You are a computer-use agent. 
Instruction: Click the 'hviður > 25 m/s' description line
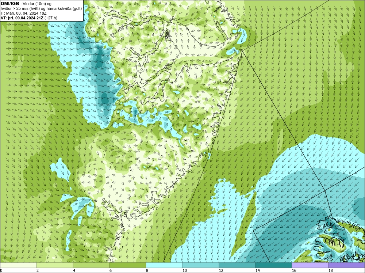pos(41,9)
